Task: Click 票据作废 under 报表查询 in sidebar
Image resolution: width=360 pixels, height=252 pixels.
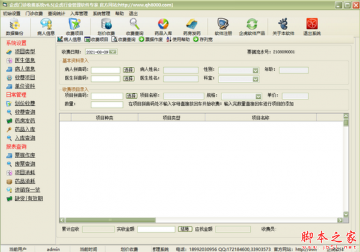Action: point(25,155)
